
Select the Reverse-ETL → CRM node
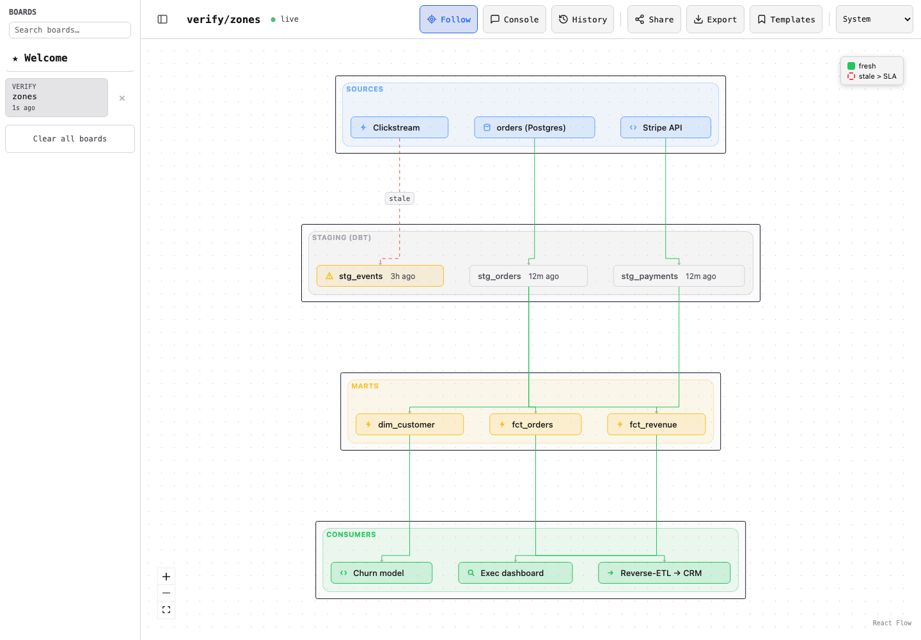point(664,573)
